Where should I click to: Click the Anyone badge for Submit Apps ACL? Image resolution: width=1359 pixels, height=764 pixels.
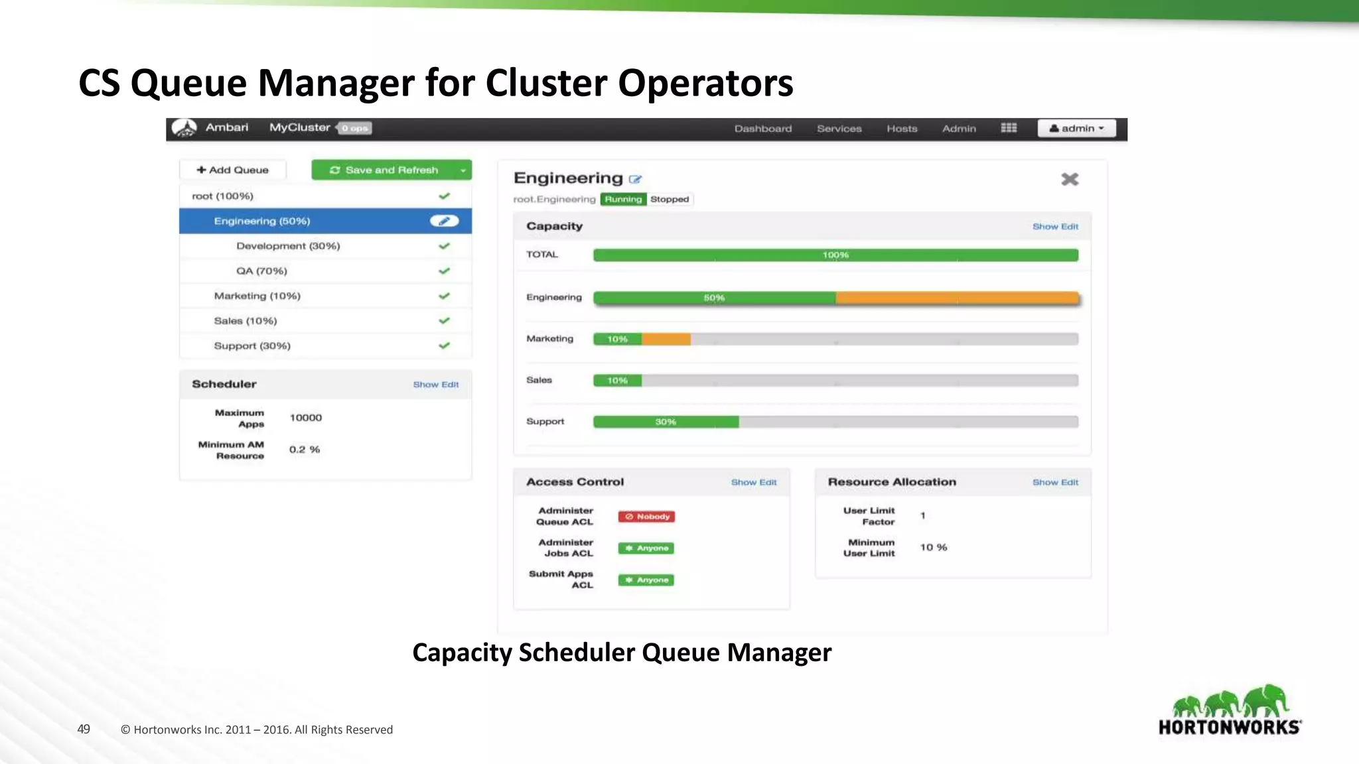pos(646,580)
